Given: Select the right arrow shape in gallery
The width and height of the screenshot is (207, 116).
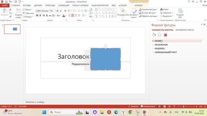Looking at the screenshot, I should pyautogui.click(x=106, y=13).
